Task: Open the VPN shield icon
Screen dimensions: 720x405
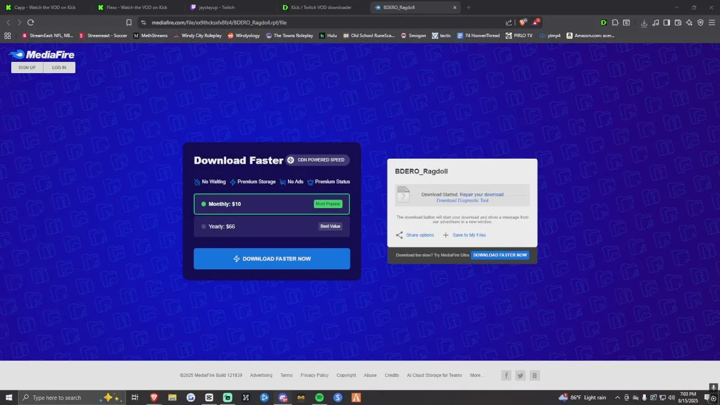Action: click(x=700, y=22)
